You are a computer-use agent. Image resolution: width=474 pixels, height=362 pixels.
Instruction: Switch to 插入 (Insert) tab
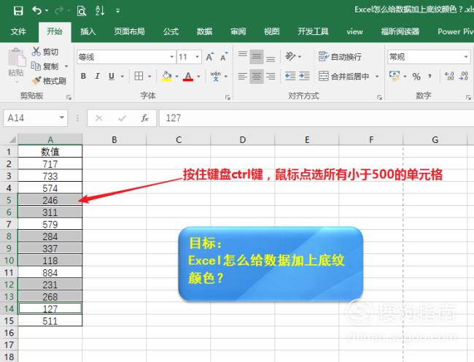point(88,31)
